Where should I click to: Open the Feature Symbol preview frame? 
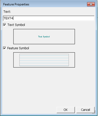44,60
